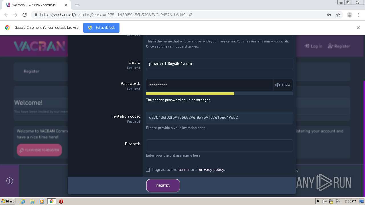Click the red stop-sign taskbar icon
365x205 pixels.
61,201
